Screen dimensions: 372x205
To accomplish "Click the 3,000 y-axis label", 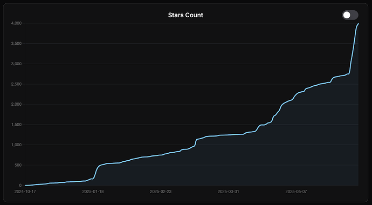I will 16,64.
